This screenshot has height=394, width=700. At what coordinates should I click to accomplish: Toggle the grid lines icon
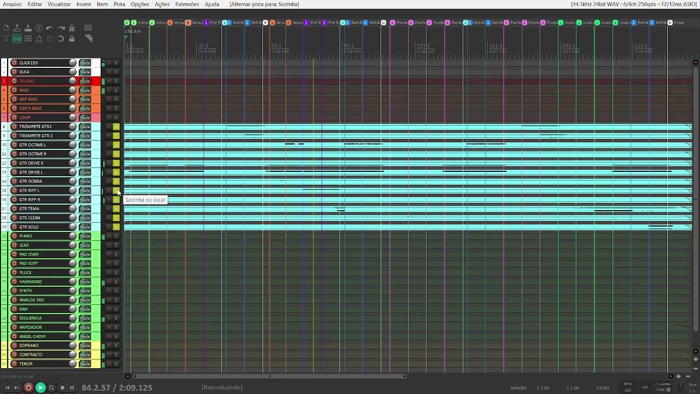click(x=50, y=39)
